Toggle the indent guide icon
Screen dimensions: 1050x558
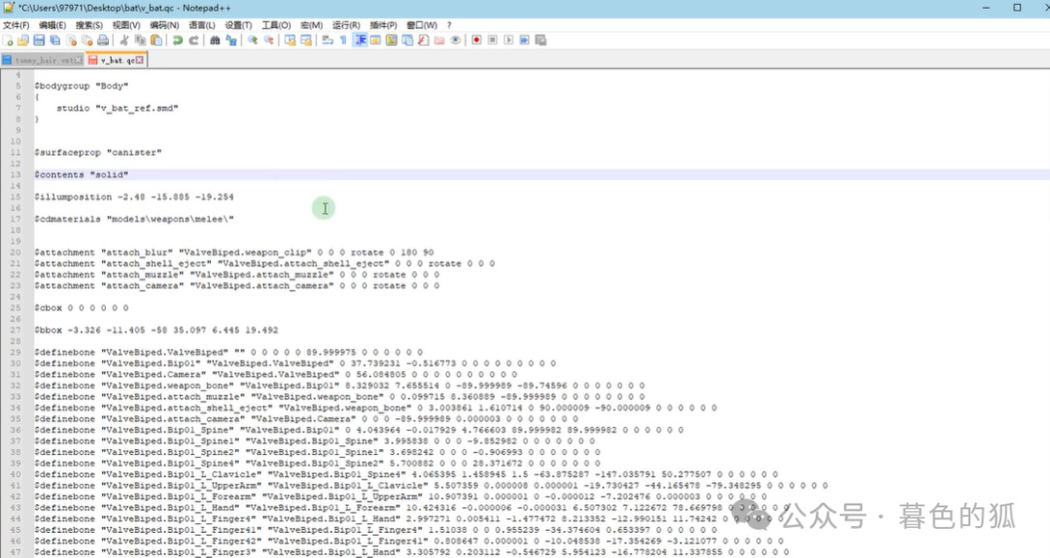coord(361,40)
